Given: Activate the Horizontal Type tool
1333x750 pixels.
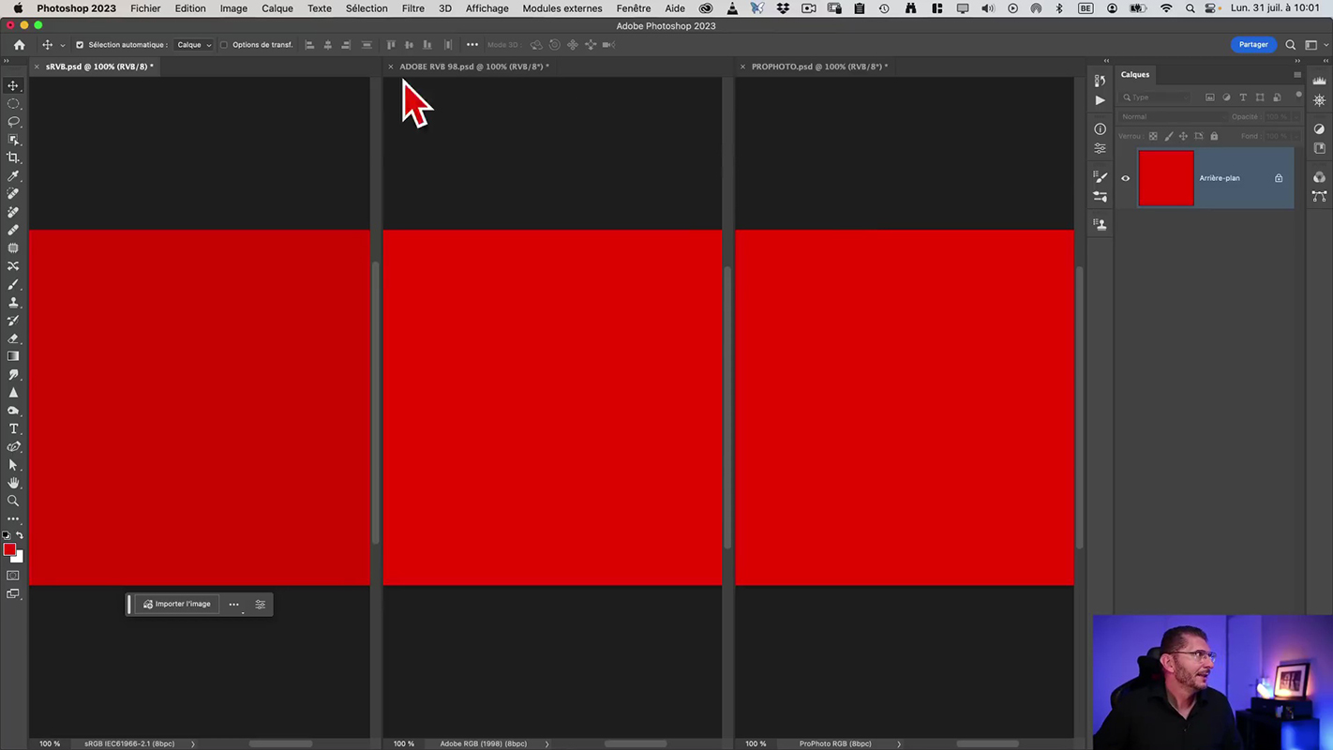Looking at the screenshot, I should (x=13, y=428).
